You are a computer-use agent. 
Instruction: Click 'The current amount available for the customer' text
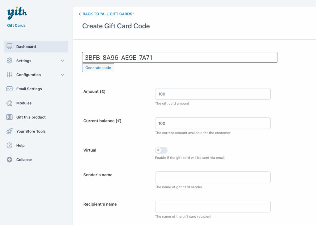(193, 133)
